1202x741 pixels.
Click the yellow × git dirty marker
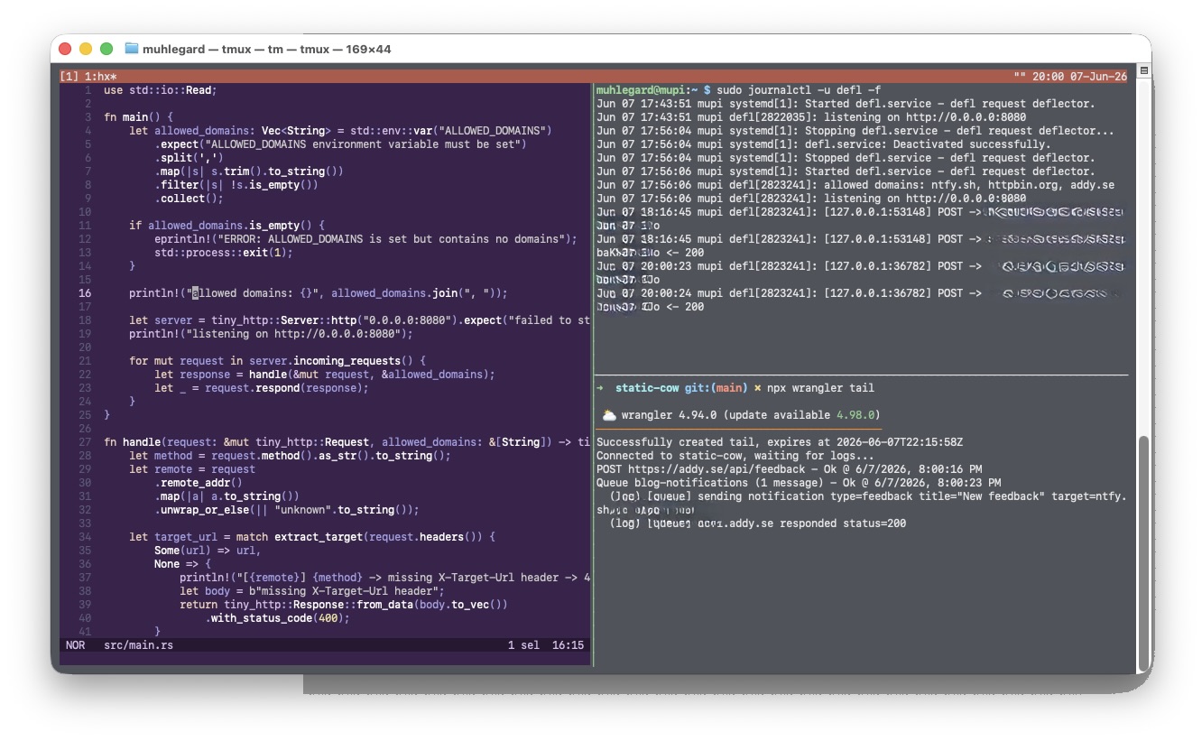point(758,388)
